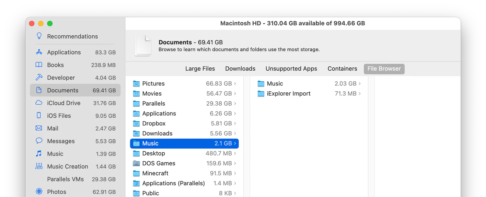Open the Unsupported Apps tab
Image resolution: width=486 pixels, height=197 pixels.
tap(291, 69)
